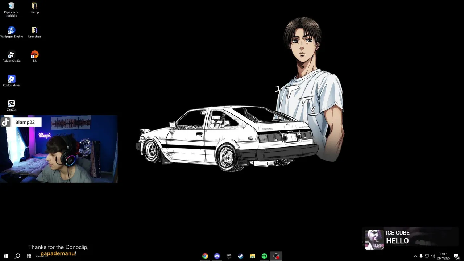Image resolution: width=464 pixels, height=261 pixels.
Task: Click the Ice Cube album thumbnail
Action: click(x=374, y=240)
